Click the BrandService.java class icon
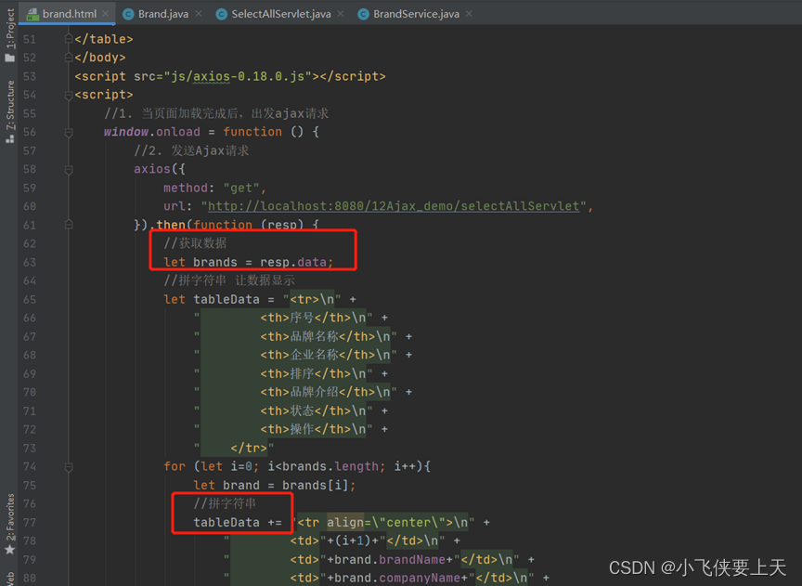The width and height of the screenshot is (802, 586). pos(363,14)
